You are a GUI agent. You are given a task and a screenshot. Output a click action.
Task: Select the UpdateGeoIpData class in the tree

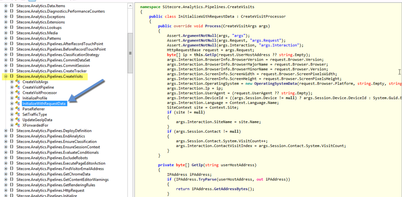pos(38,120)
